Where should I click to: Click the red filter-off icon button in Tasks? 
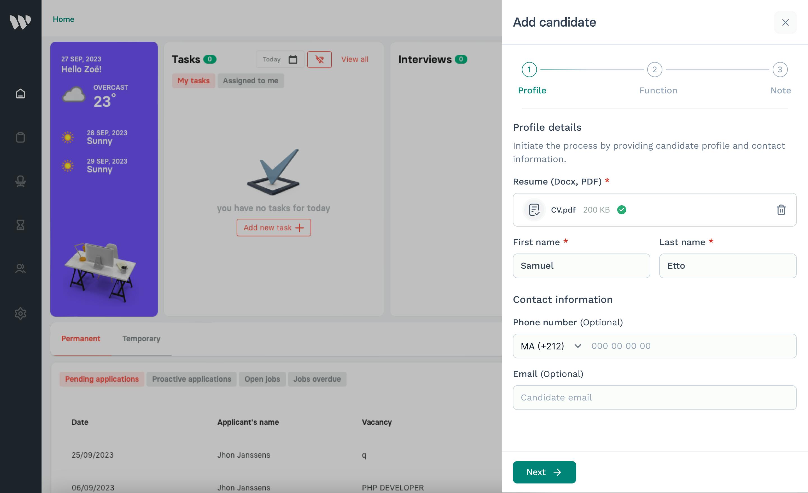tap(319, 59)
